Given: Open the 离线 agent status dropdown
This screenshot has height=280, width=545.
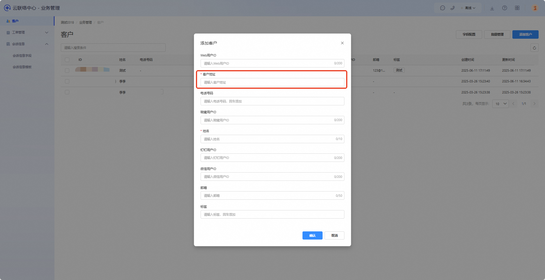Looking at the screenshot, I should (468, 8).
